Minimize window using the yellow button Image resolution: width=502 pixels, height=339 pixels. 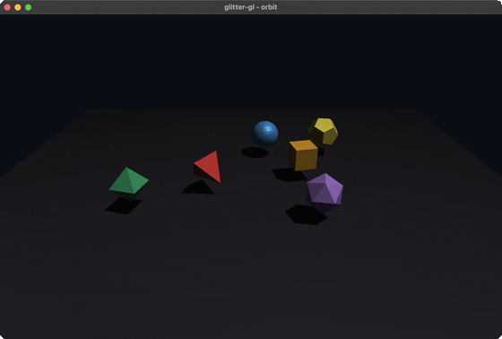(18, 7)
